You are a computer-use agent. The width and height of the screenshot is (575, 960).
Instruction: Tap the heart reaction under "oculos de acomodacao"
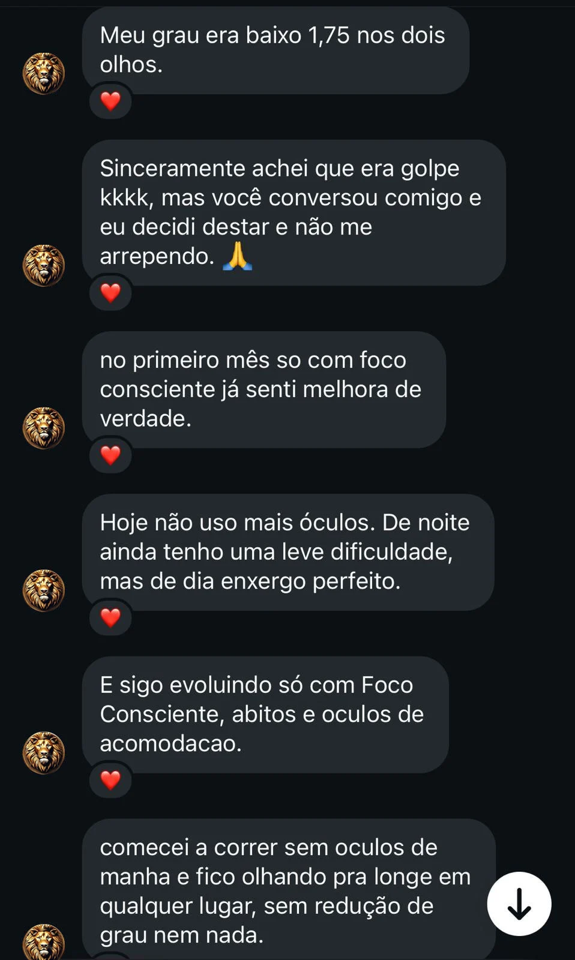[x=110, y=780]
